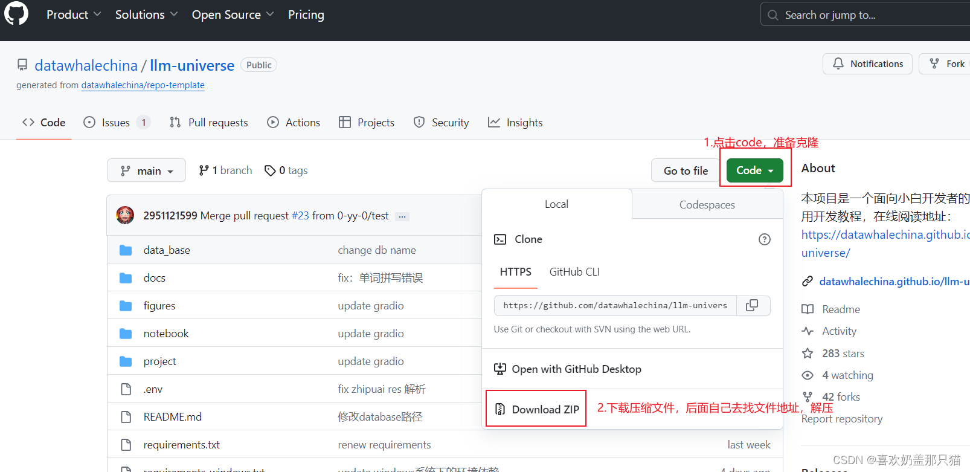Click the Fork icon

[934, 63]
